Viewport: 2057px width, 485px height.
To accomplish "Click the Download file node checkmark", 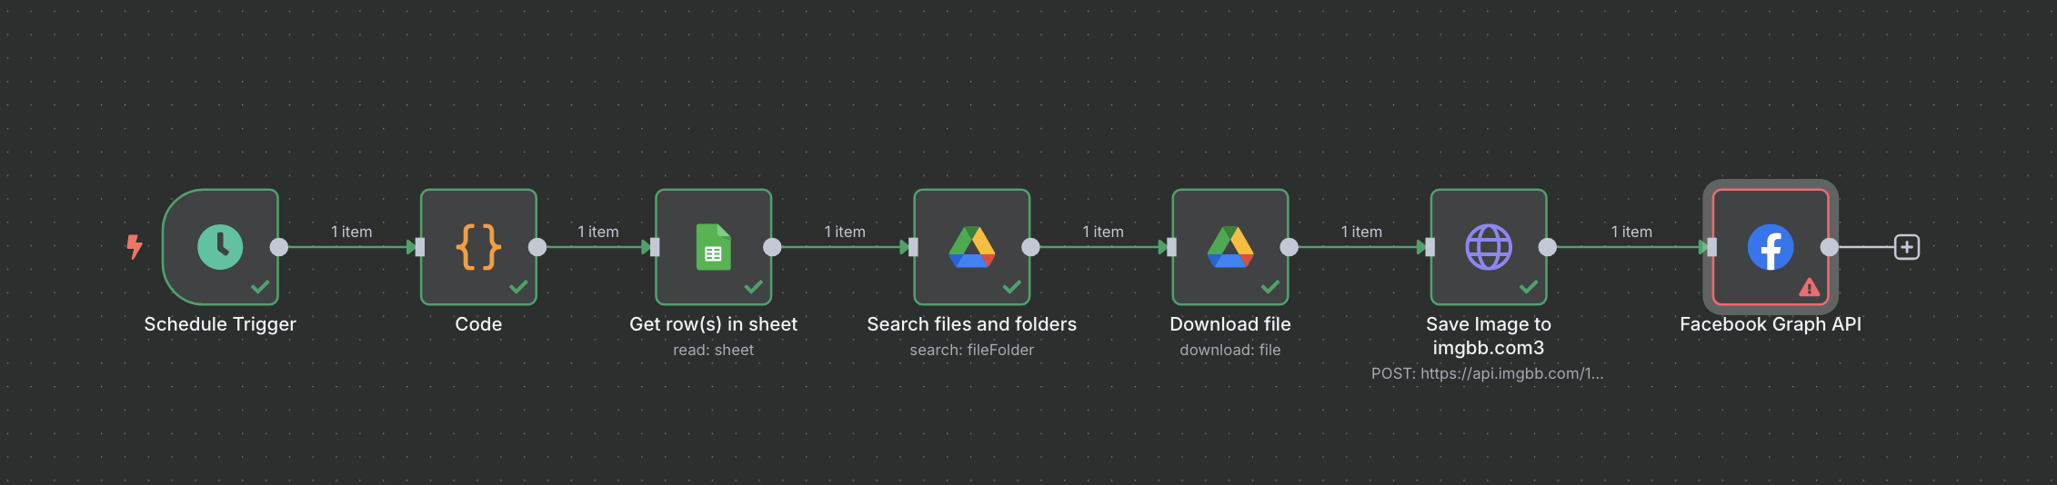I will tap(1269, 287).
